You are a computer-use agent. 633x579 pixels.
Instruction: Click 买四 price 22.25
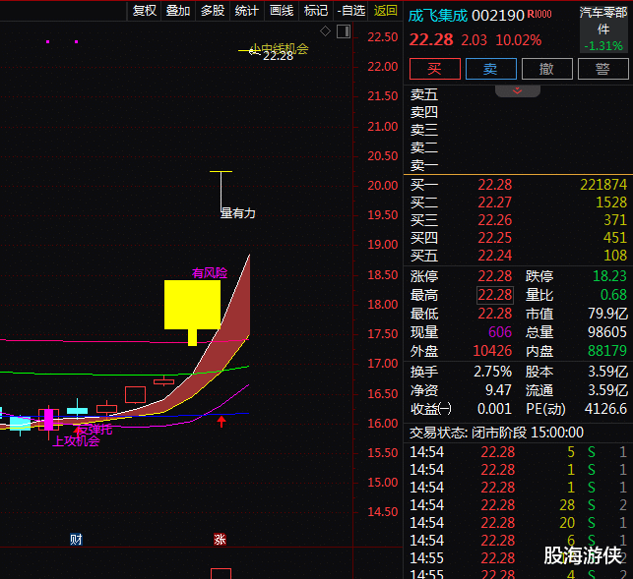[x=494, y=238]
